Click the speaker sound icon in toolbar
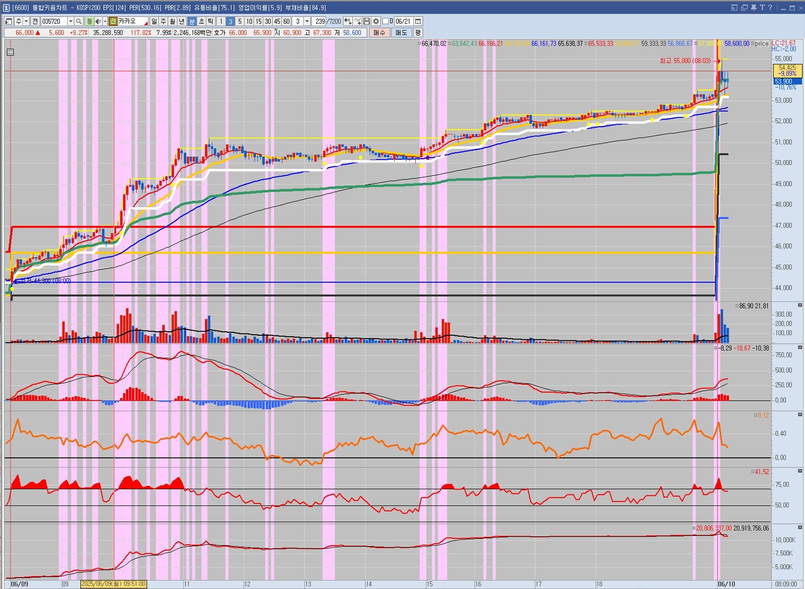The width and height of the screenshot is (805, 589). point(98,21)
